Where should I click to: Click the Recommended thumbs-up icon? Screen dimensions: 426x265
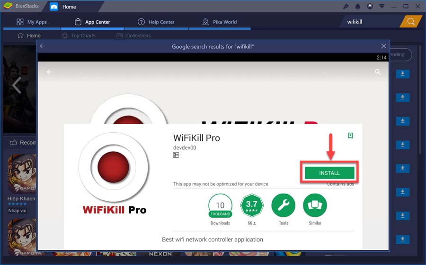tap(13, 142)
